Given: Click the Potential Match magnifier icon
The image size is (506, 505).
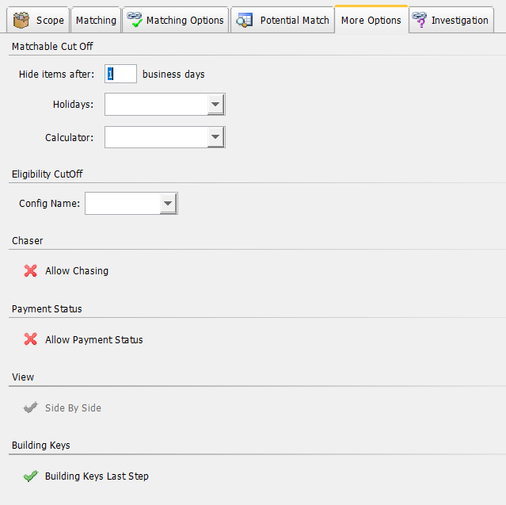Looking at the screenshot, I should (245, 20).
